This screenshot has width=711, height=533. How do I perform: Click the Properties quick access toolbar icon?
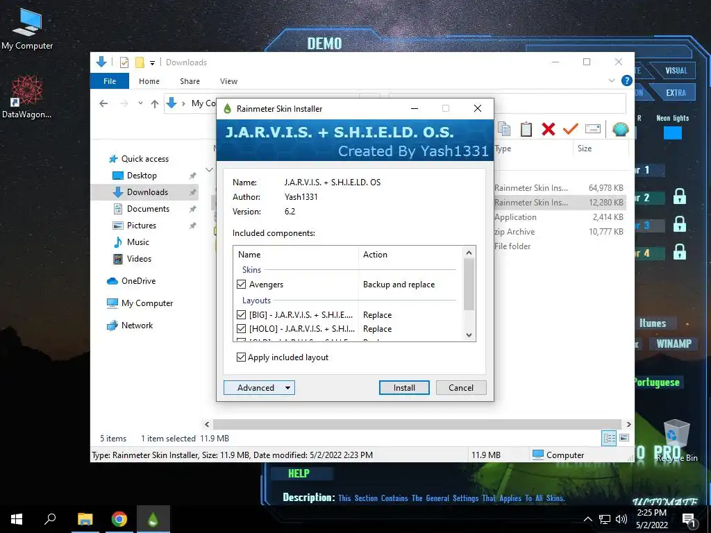click(124, 62)
